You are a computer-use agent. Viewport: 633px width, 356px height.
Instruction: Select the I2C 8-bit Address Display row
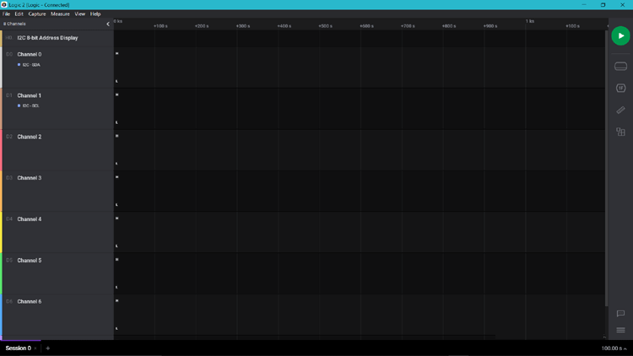coord(47,38)
